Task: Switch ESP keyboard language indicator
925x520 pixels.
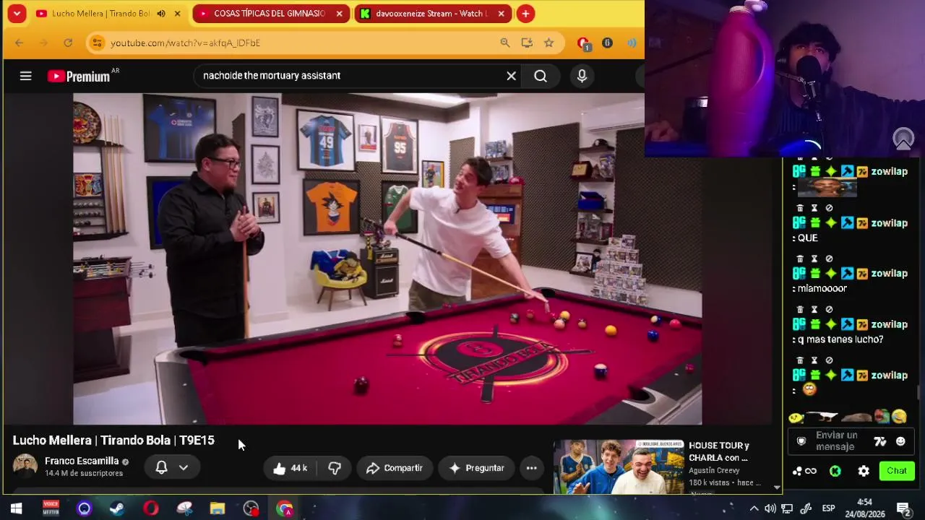Action: click(829, 508)
